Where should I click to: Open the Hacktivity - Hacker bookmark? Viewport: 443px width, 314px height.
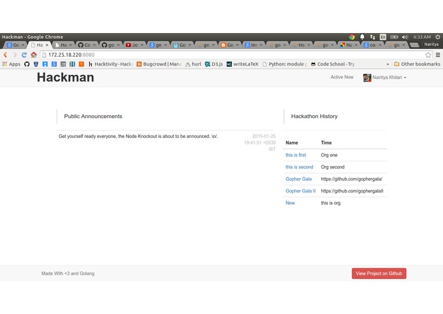pyautogui.click(x=110, y=64)
